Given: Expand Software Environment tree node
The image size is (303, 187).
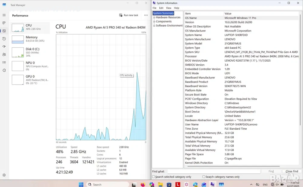Looking at the screenshot, I should pos(154,26).
